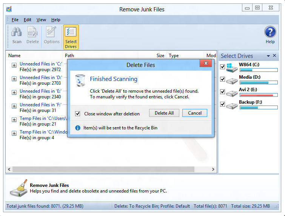Sort the list by Type column header
285x216 pixels.
185,55
